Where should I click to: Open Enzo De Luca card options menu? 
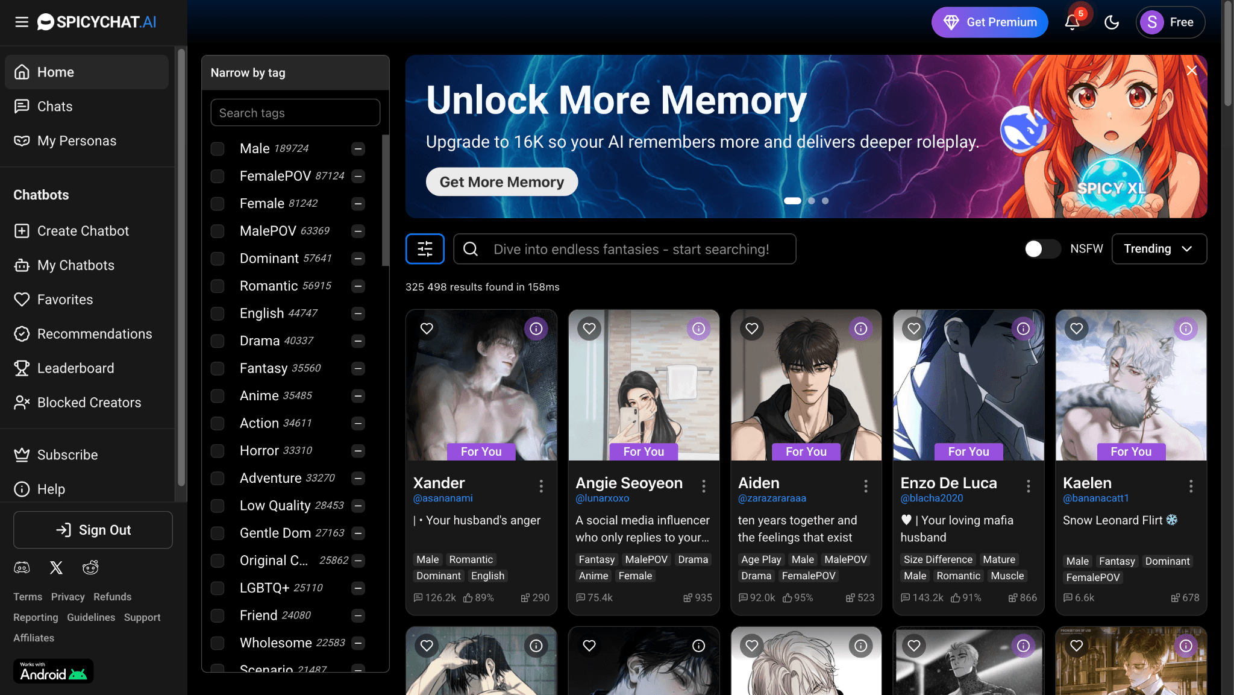tap(1028, 486)
